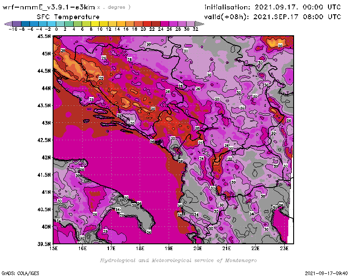Click the legend swatch between -10 and -8
357x276 pixels.
click(17, 24)
